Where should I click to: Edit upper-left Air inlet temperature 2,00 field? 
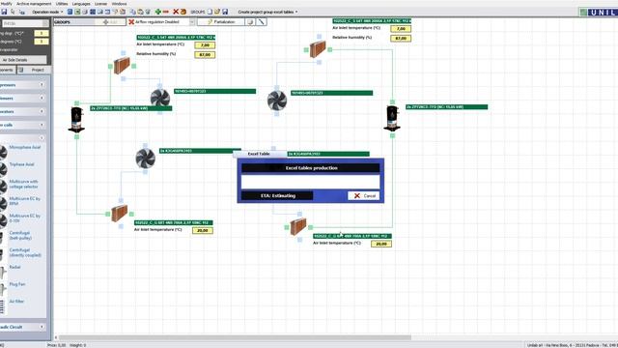pos(205,45)
